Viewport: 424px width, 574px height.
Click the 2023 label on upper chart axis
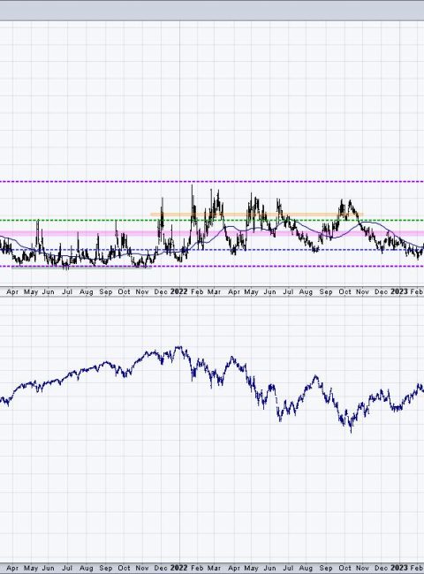click(x=399, y=291)
